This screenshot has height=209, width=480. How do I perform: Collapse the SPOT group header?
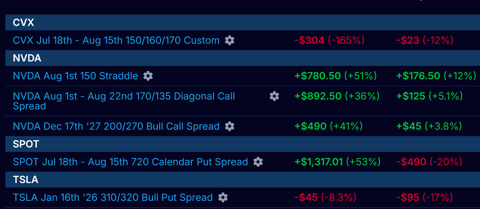[242, 144]
